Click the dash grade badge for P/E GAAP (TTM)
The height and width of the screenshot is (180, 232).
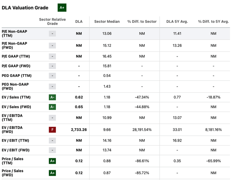tap(52, 56)
